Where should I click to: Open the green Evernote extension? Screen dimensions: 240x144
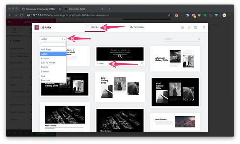[x=205, y=15]
